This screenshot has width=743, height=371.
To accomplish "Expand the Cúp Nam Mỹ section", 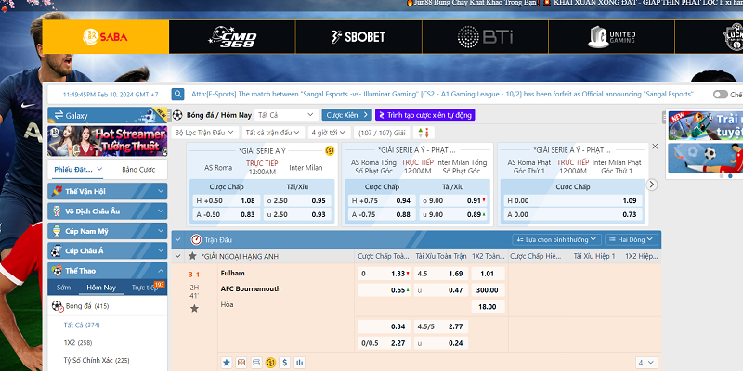I will click(108, 231).
